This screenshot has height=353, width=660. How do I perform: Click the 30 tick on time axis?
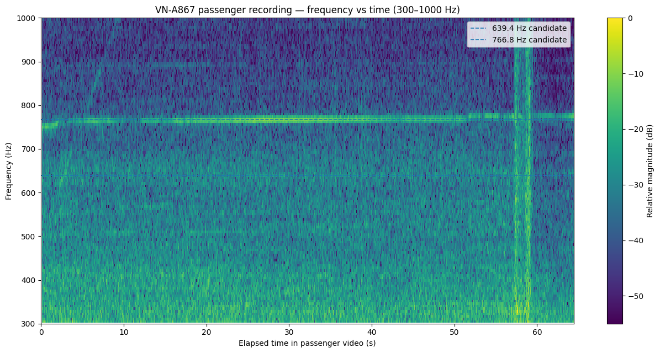tap(289, 331)
